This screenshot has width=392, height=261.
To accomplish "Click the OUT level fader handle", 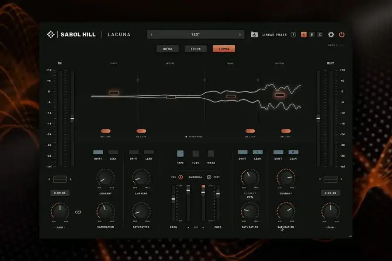I will click(318, 118).
